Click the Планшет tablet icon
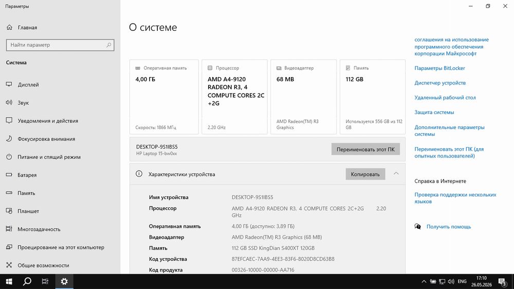514x289 pixels. click(x=9, y=211)
